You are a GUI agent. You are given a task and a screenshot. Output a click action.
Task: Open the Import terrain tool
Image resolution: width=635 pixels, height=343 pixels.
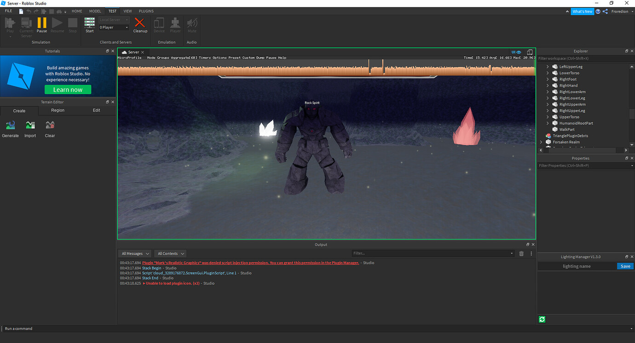[30, 129]
